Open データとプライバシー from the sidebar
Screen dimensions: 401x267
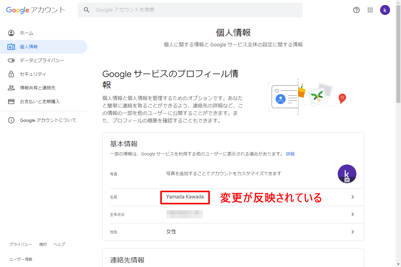tap(42, 60)
